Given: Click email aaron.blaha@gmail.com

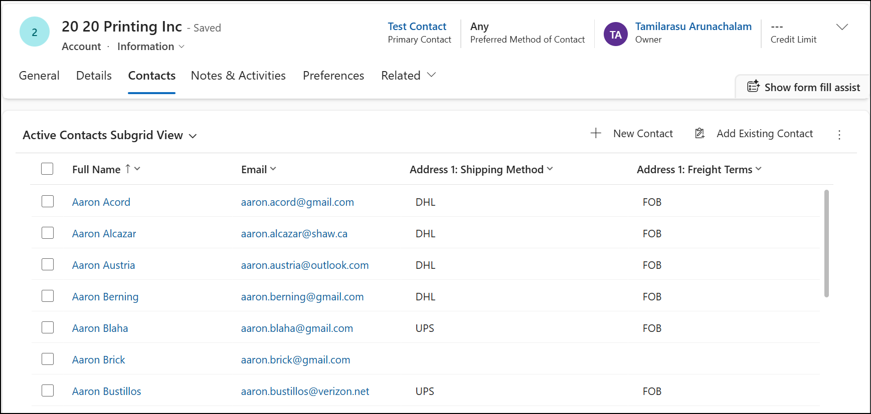Looking at the screenshot, I should (297, 328).
